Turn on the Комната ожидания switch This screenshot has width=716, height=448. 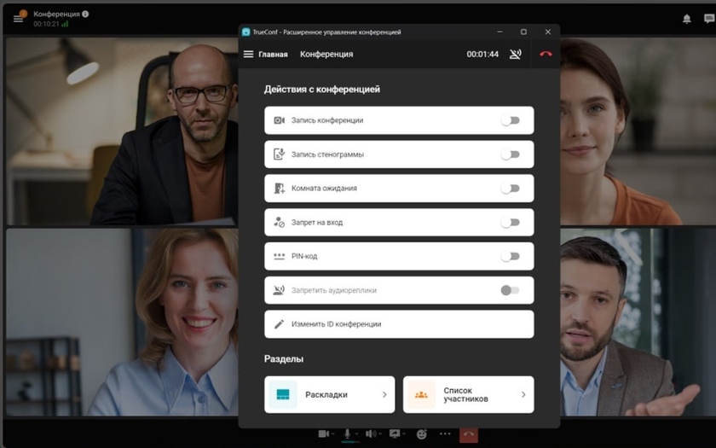tap(510, 189)
